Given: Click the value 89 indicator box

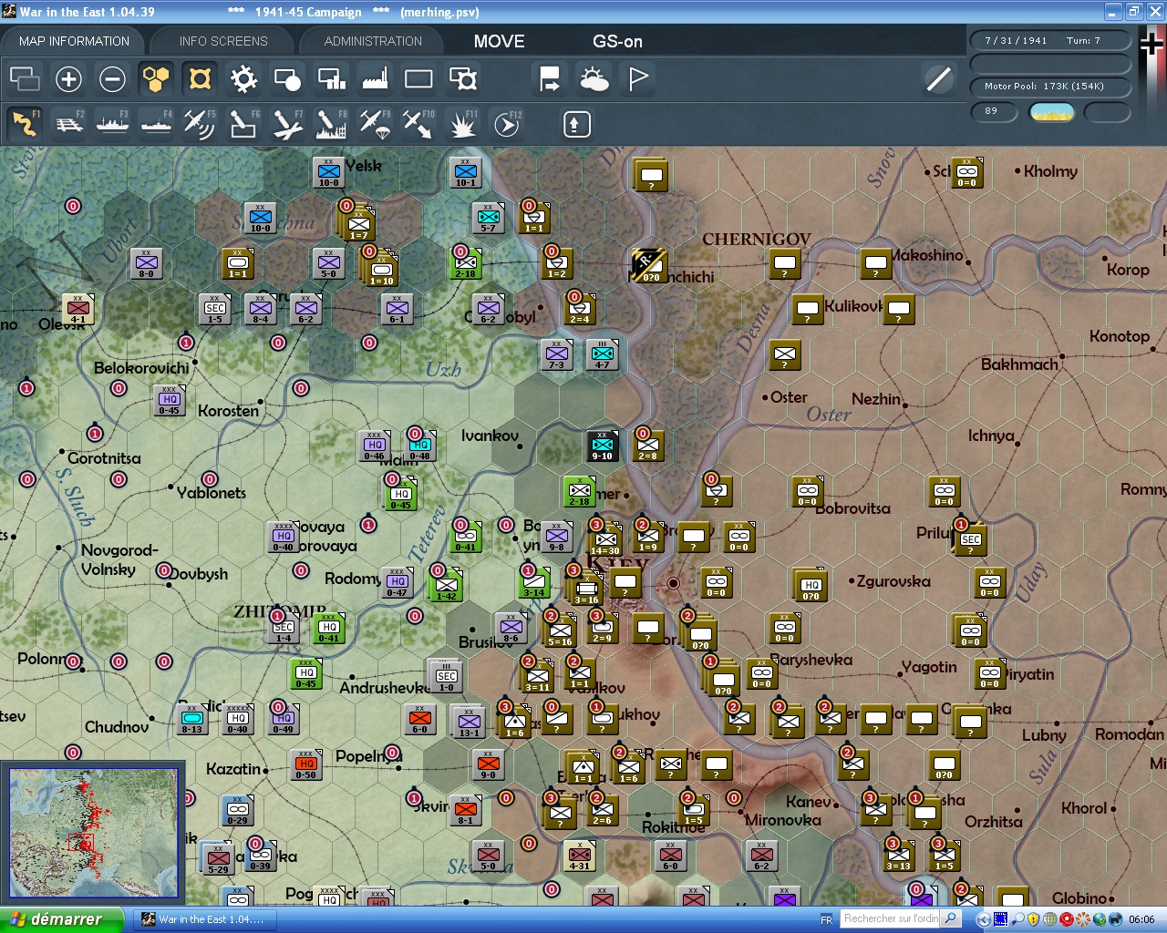Looking at the screenshot, I should pyautogui.click(x=994, y=111).
